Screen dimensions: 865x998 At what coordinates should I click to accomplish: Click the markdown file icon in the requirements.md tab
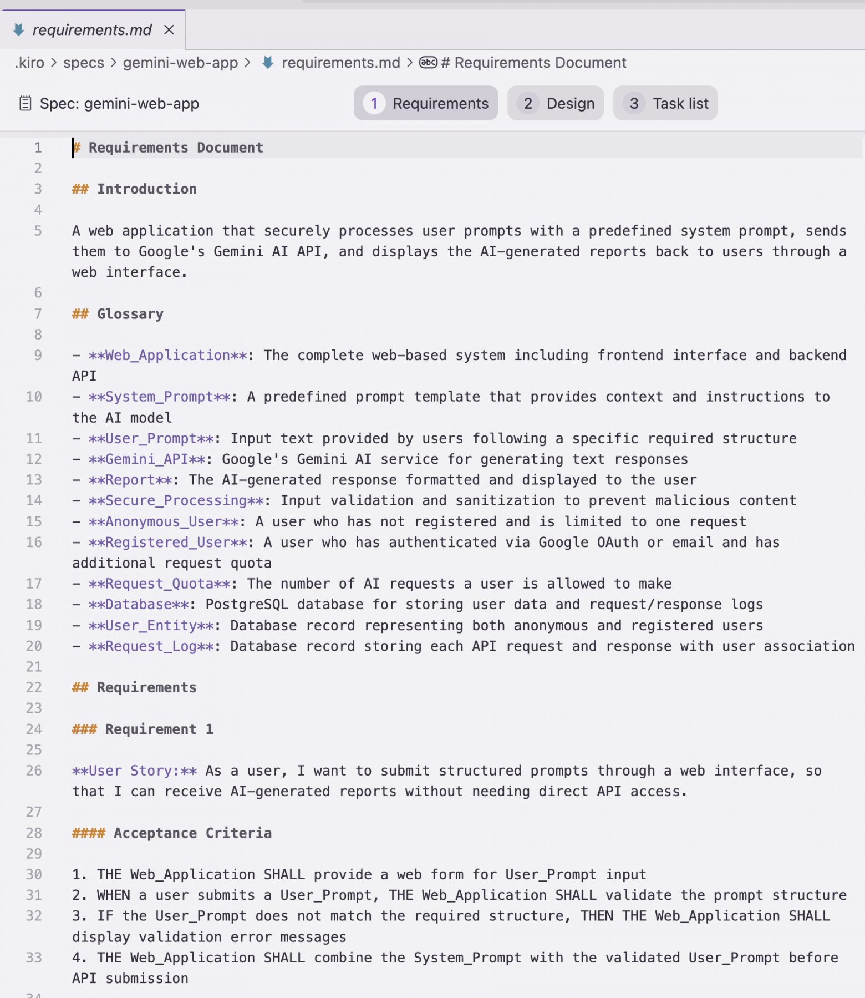click(x=19, y=30)
